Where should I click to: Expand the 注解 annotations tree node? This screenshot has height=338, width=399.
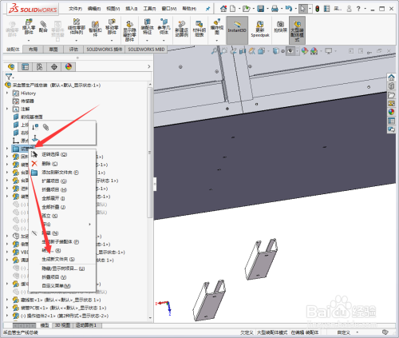pyautogui.click(x=7, y=109)
